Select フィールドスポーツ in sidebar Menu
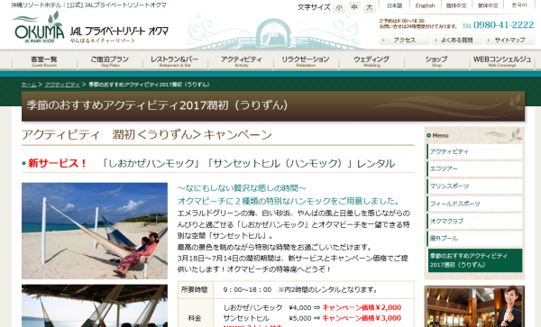This screenshot has width=541, height=327. [475, 204]
